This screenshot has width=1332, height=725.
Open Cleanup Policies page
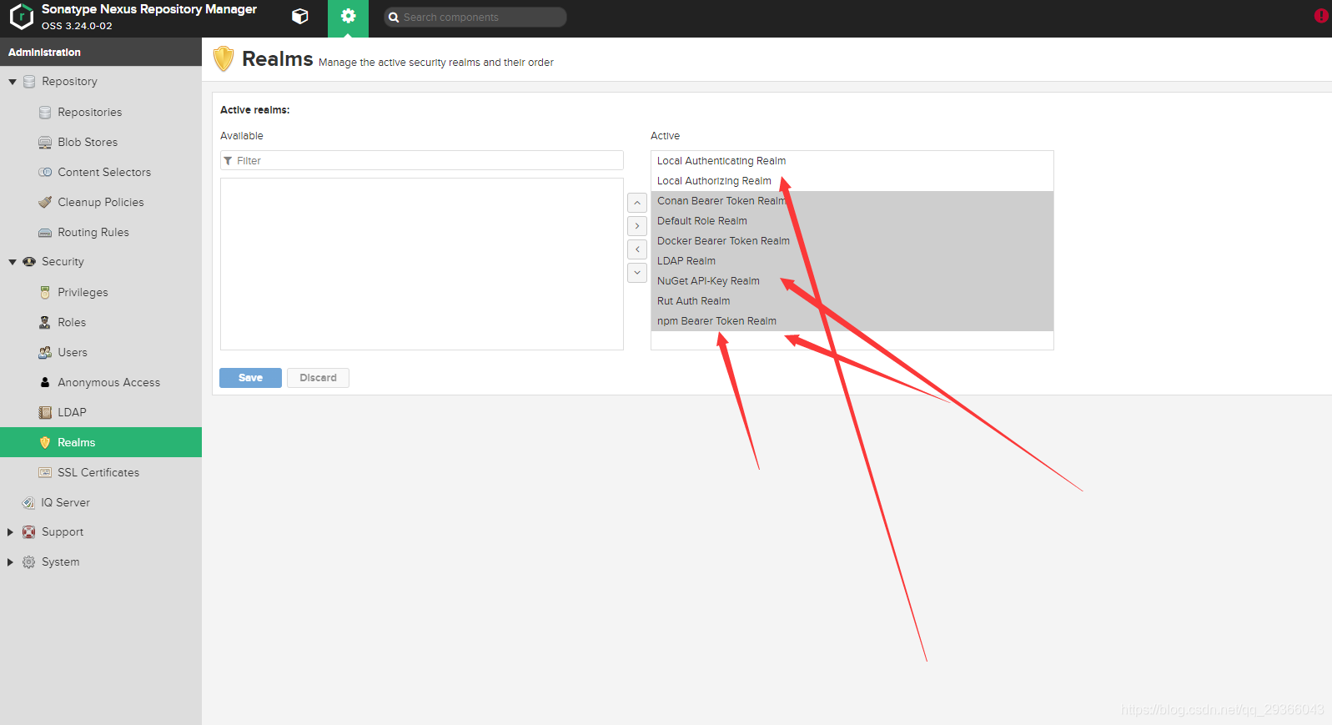[x=101, y=203]
